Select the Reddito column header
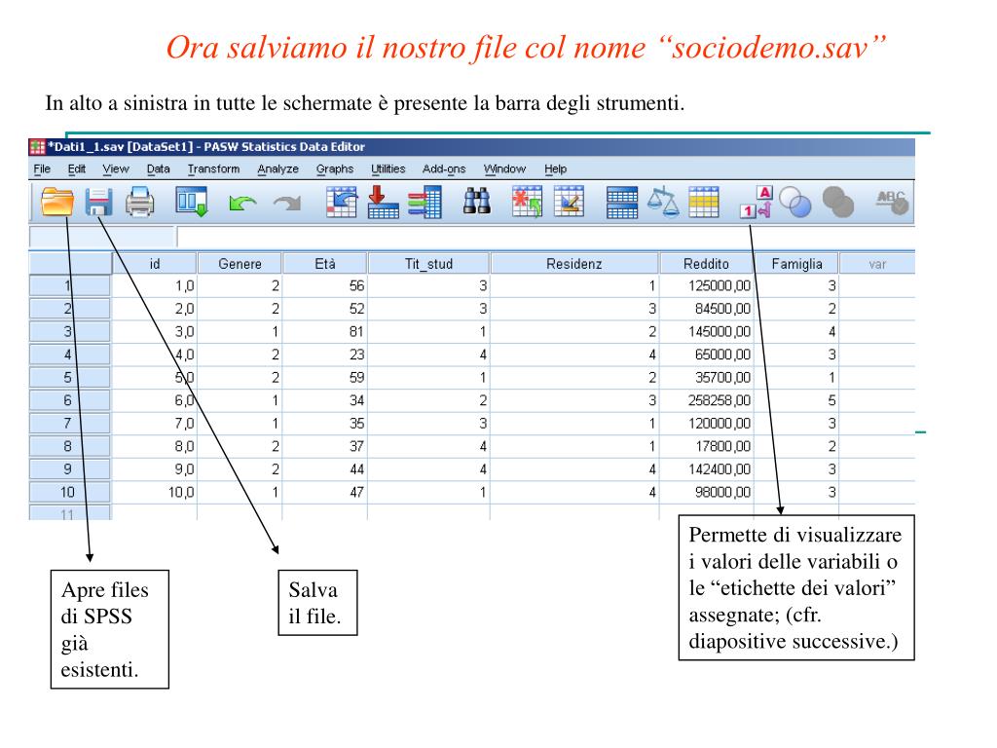Image resolution: width=997 pixels, height=748 pixels. pyautogui.click(x=707, y=263)
